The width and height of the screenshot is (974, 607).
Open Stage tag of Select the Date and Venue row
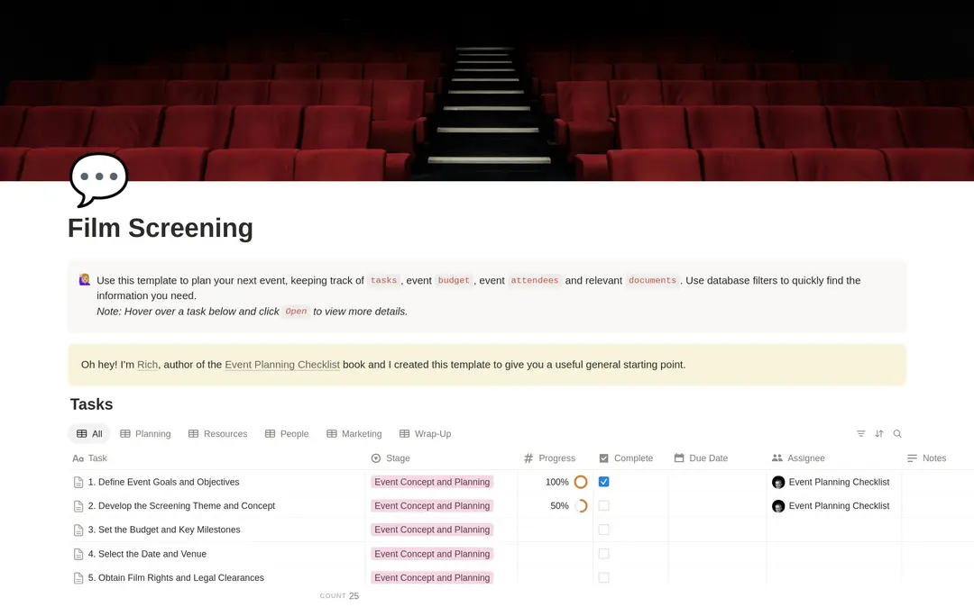coord(432,554)
